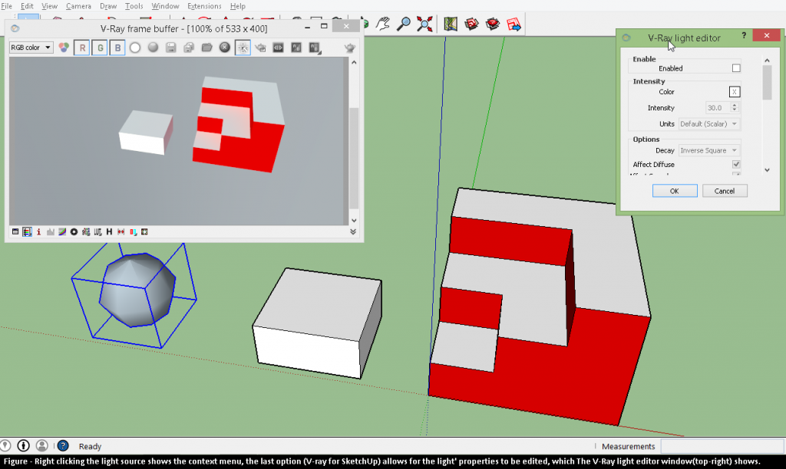Expand the Decay dropdown showing Inverse Square

(x=708, y=150)
